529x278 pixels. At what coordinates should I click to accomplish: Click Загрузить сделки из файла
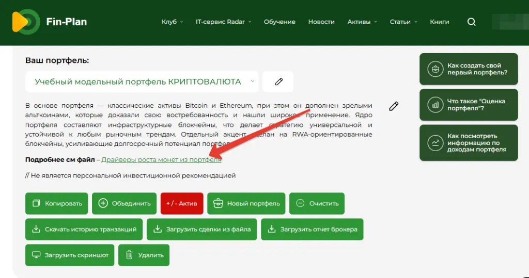(x=201, y=230)
